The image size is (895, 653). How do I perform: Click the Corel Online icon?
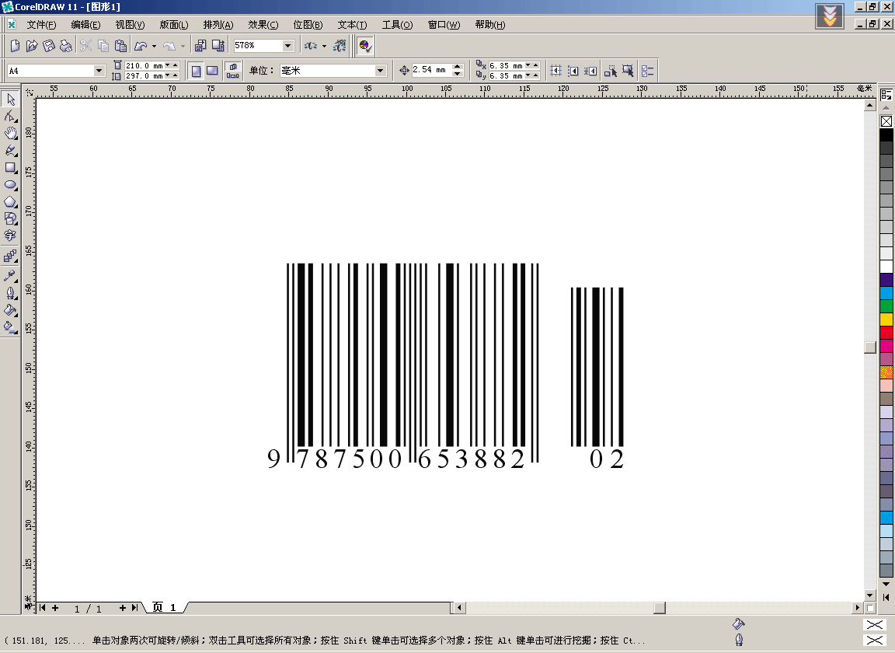340,46
